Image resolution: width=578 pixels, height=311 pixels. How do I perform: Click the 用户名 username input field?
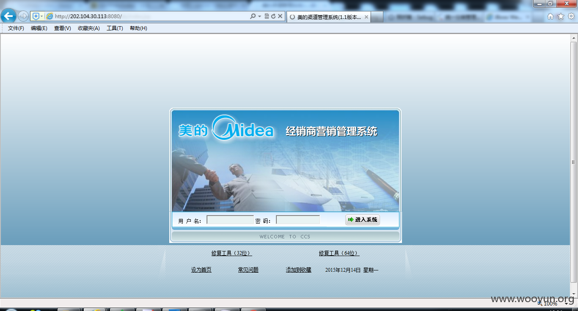click(x=230, y=220)
